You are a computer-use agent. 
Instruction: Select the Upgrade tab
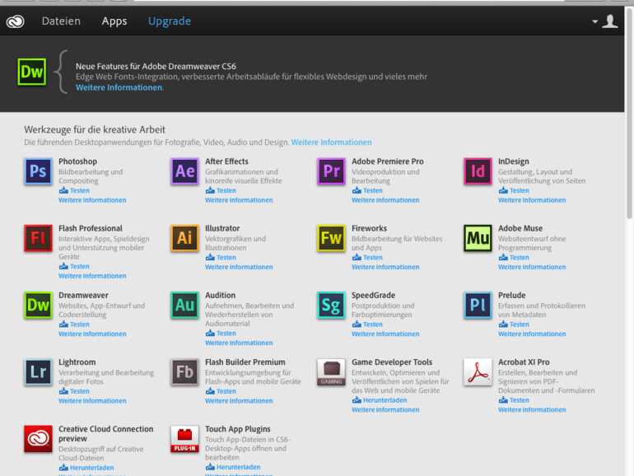tap(170, 21)
